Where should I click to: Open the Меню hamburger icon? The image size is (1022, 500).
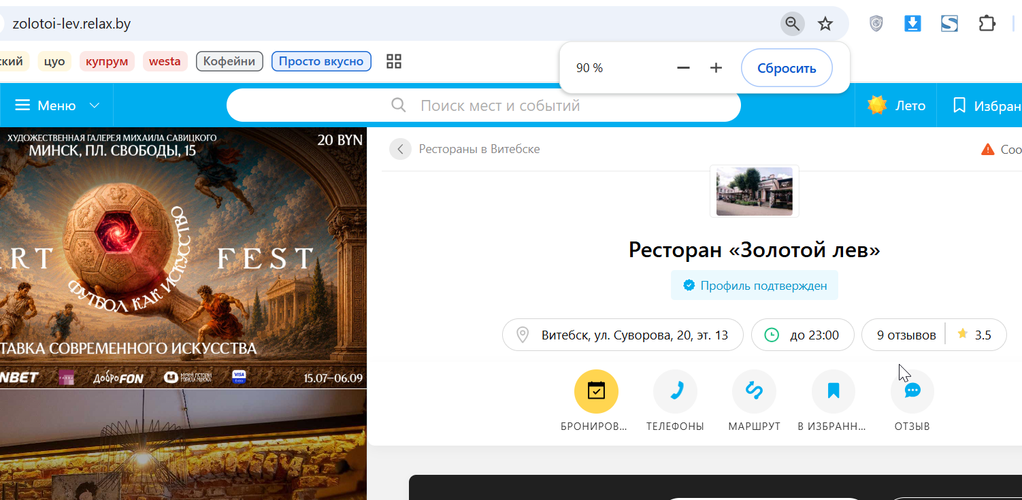tap(23, 105)
